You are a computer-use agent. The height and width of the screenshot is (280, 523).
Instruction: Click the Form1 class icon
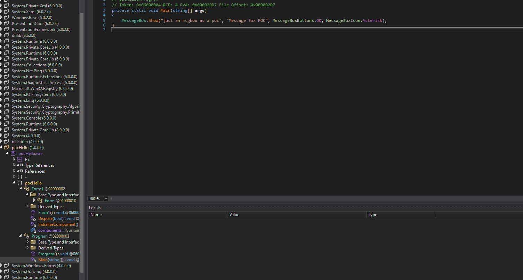point(26,189)
